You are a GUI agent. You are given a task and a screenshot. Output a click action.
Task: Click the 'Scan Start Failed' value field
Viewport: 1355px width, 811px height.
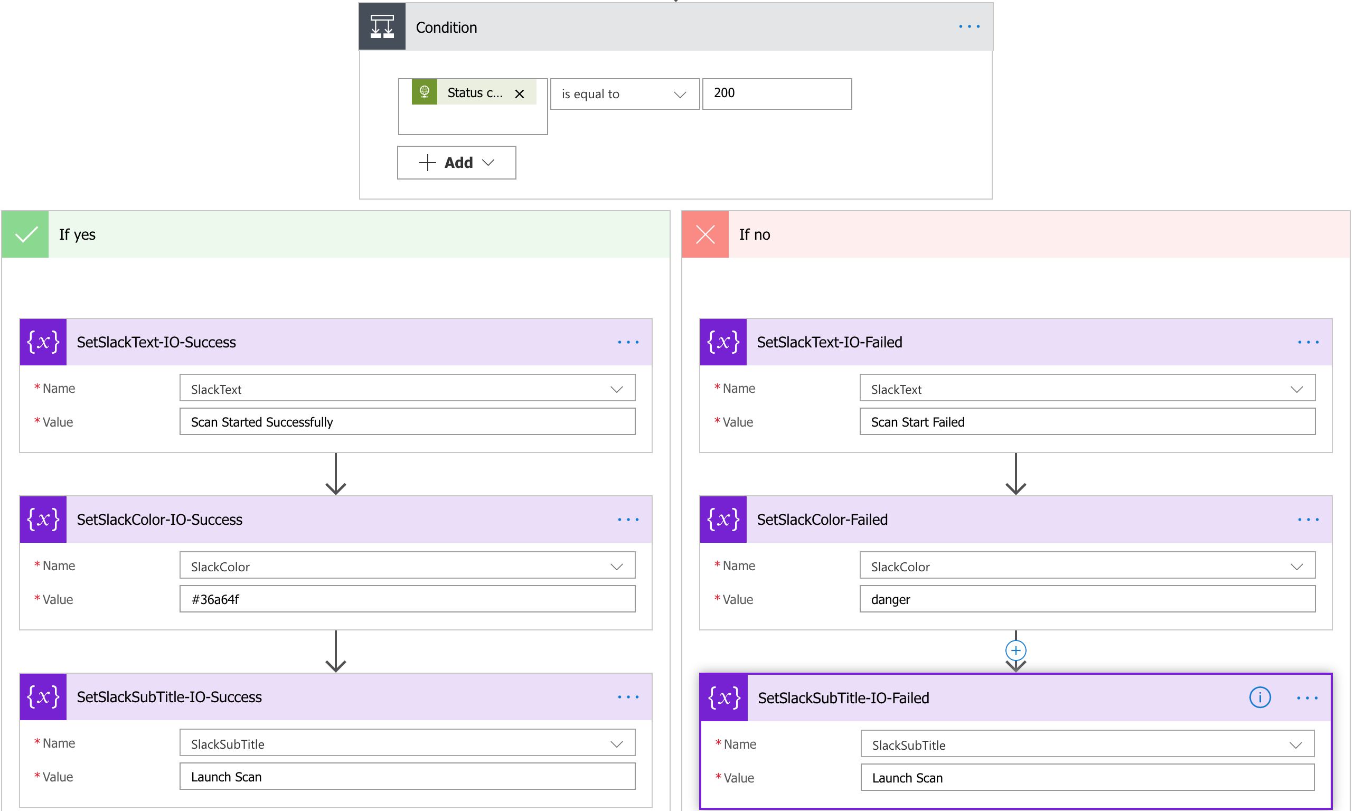coord(1087,422)
